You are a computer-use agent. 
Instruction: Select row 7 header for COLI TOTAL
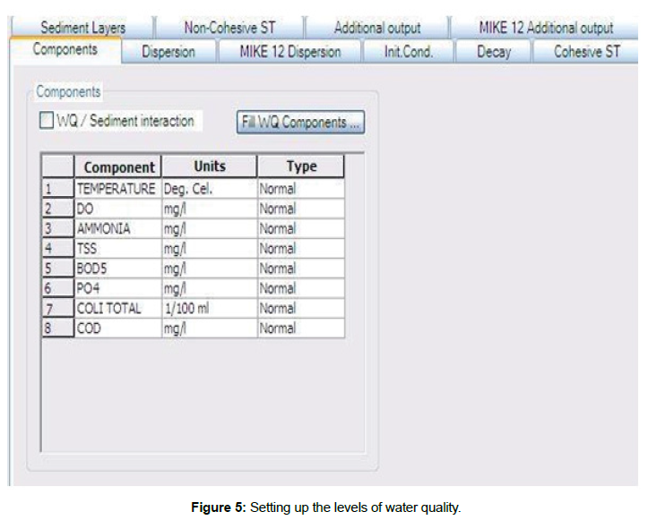click(x=57, y=309)
